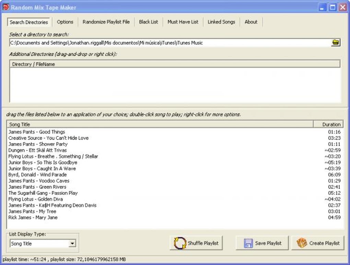Select James Pants - Green Rivers
350x265 pixels.
[175, 187]
